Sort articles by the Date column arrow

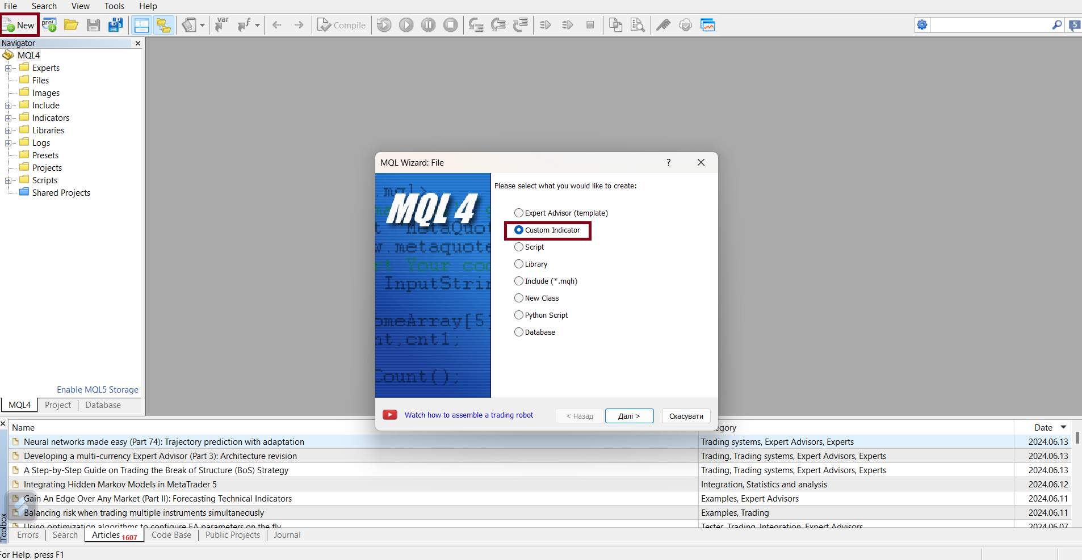(x=1063, y=427)
